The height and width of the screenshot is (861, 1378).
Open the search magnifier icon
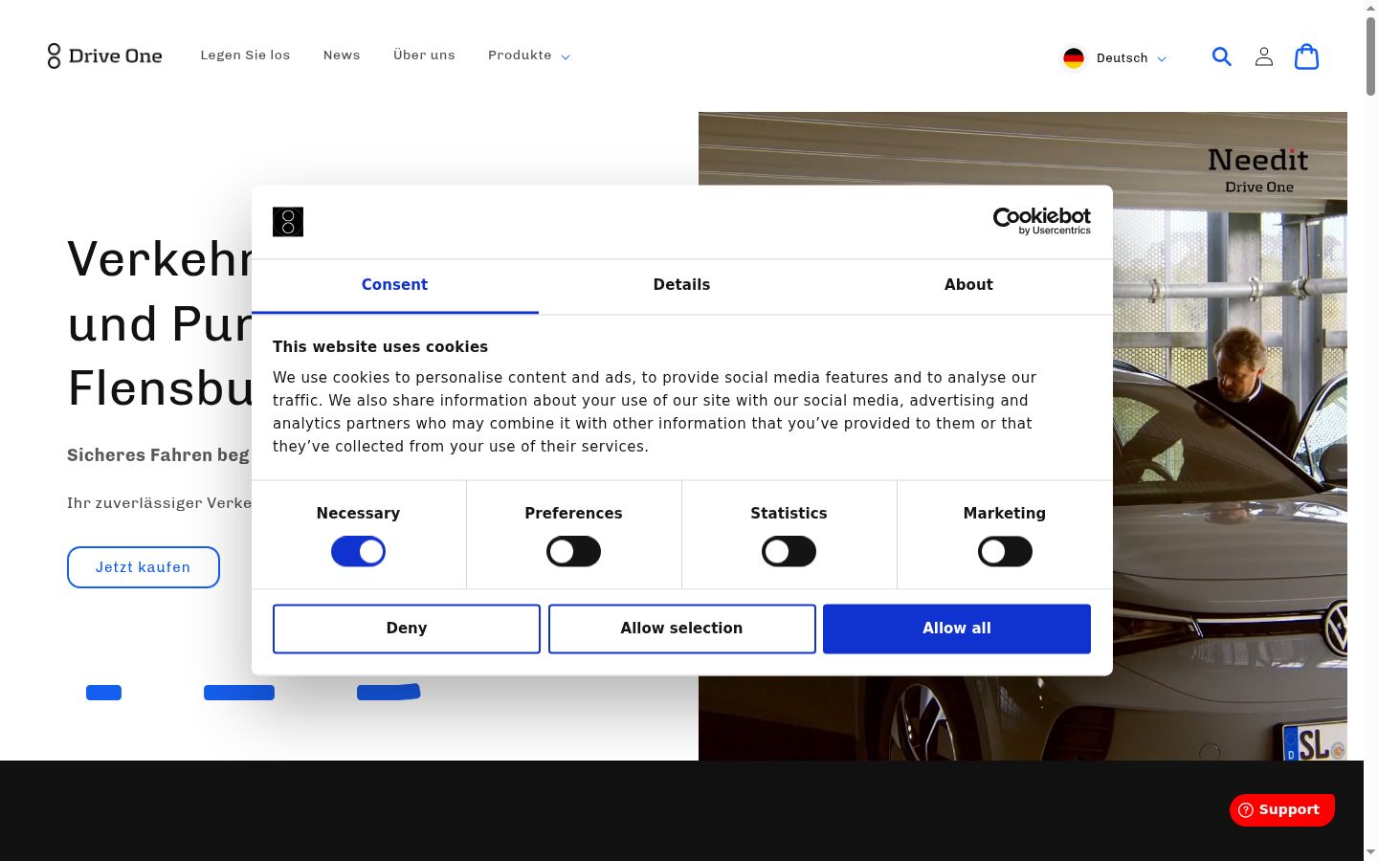(1222, 56)
